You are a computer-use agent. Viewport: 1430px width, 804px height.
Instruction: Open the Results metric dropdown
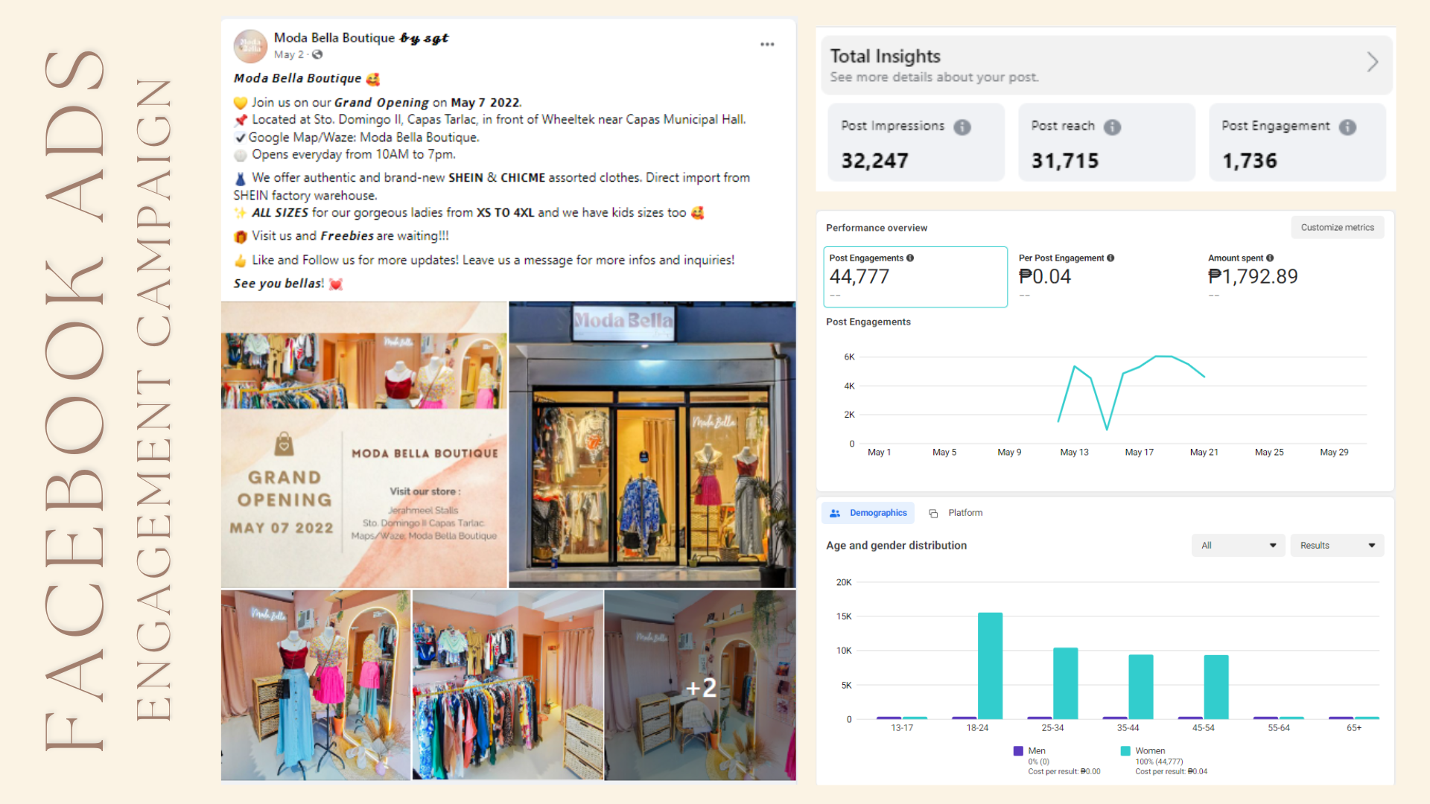pyautogui.click(x=1337, y=546)
